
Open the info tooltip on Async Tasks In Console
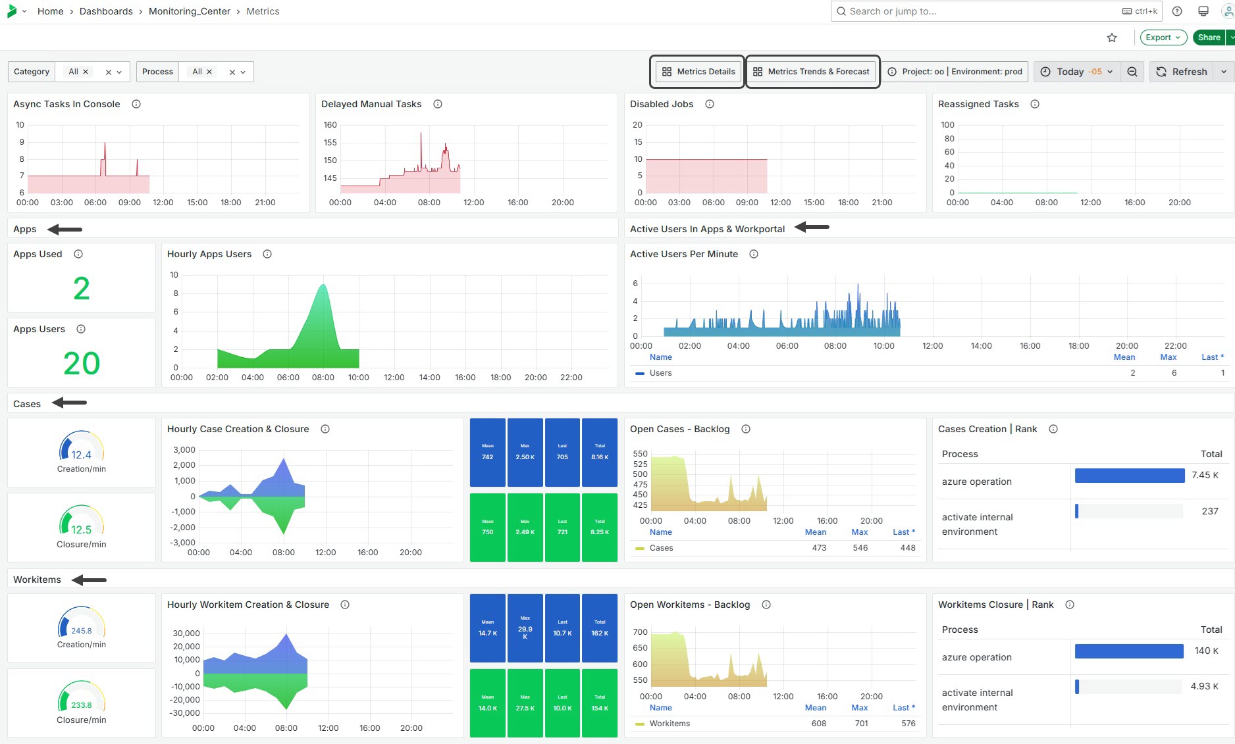[136, 104]
